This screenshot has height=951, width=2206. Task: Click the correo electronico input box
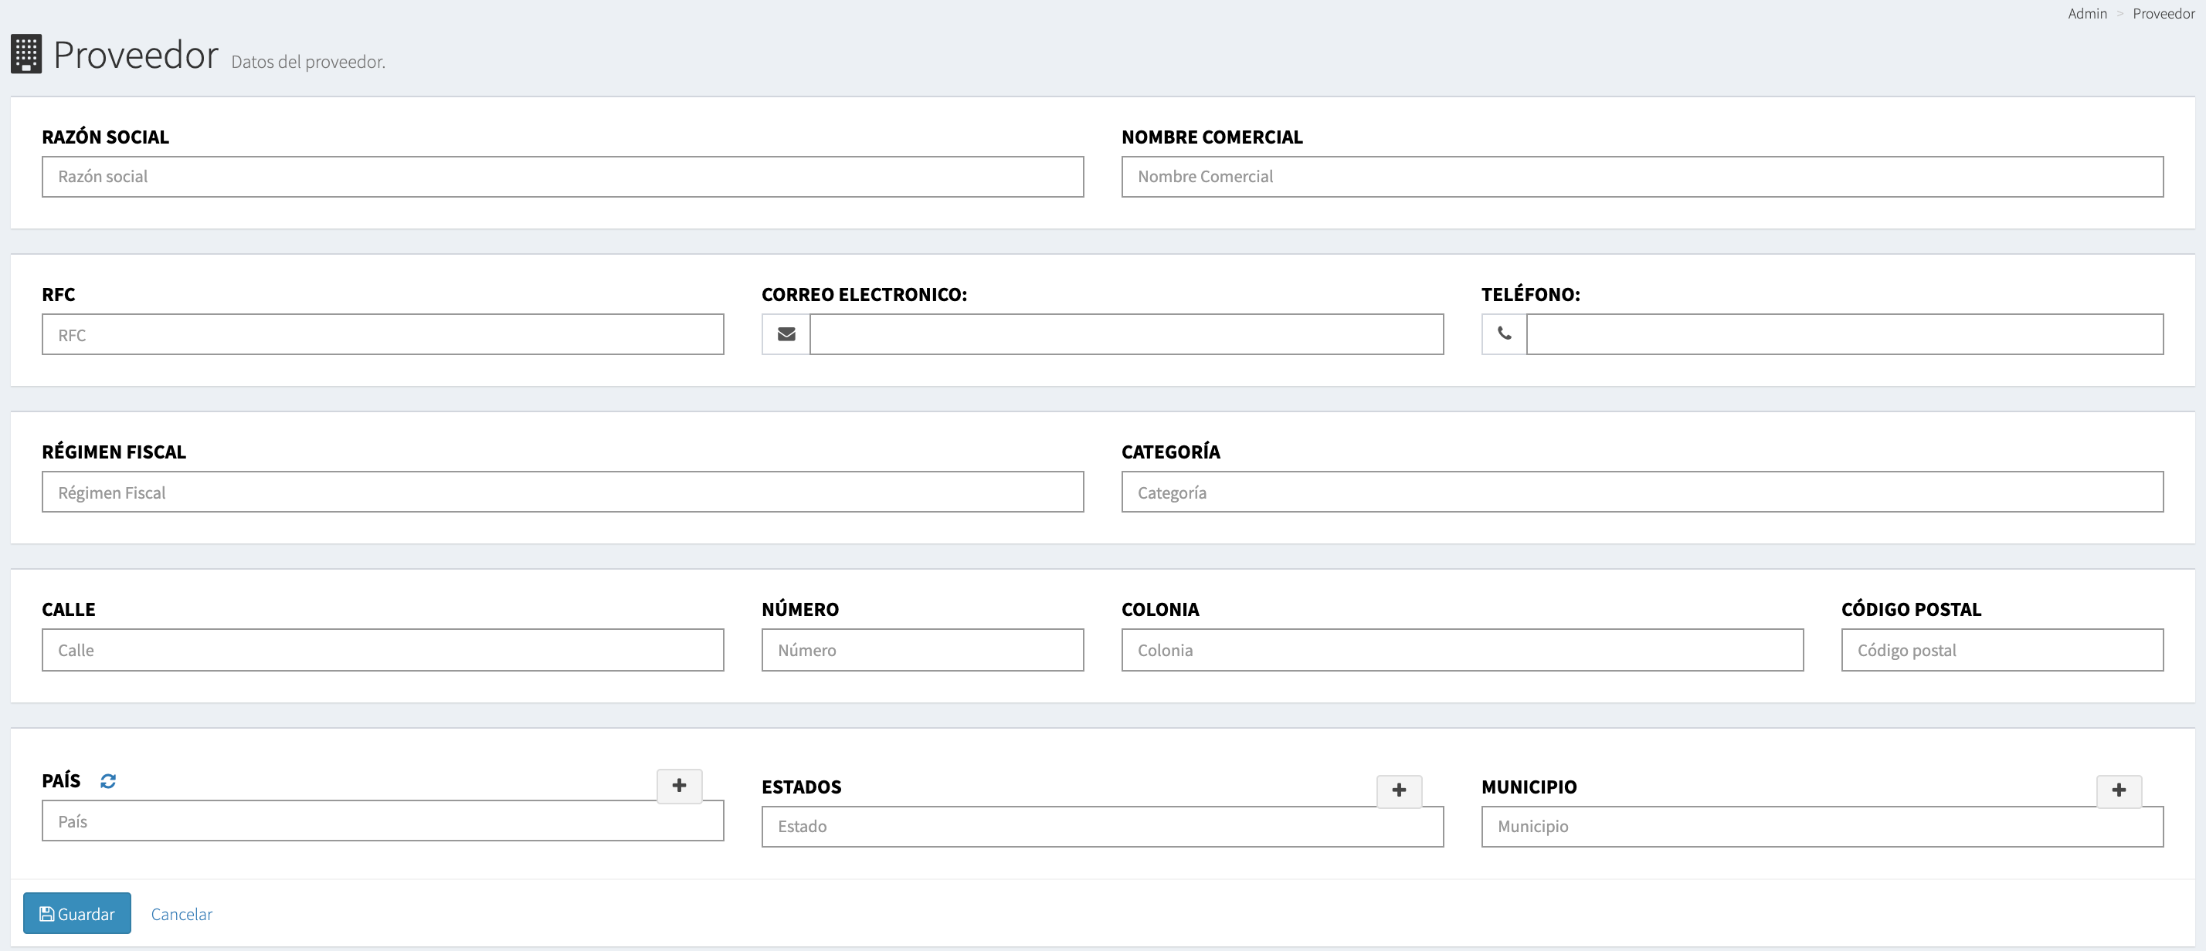click(x=1125, y=335)
